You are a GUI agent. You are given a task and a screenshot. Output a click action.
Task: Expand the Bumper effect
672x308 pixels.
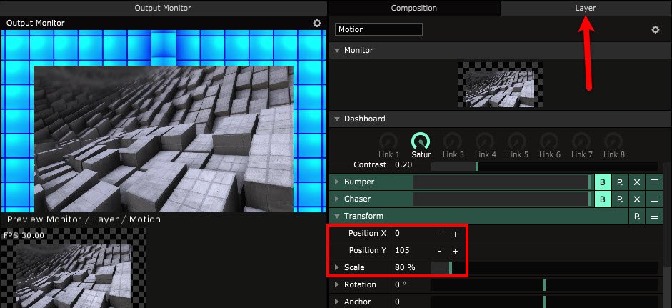(337, 182)
